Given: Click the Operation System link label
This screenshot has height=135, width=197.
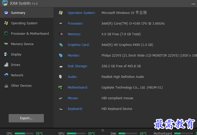Looking at the screenshot, I should tap(82, 13).
